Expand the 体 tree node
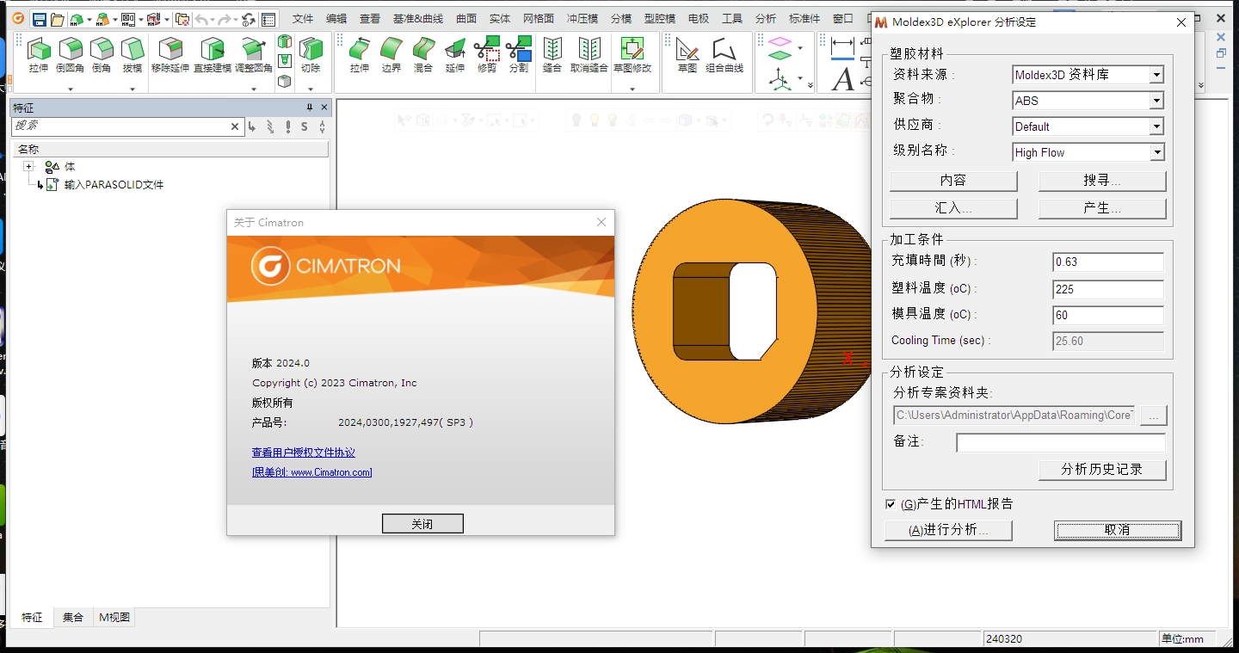The height and width of the screenshot is (653, 1239). tap(28, 166)
